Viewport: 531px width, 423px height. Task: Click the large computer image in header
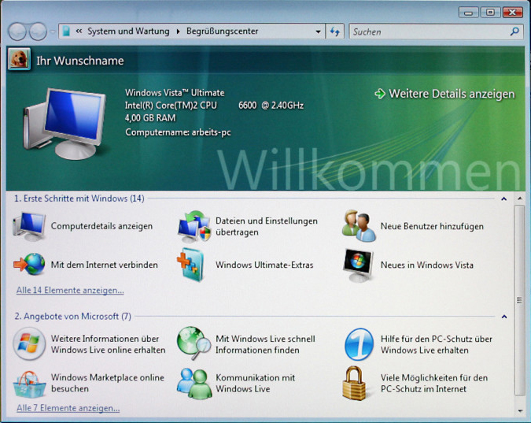65,124
